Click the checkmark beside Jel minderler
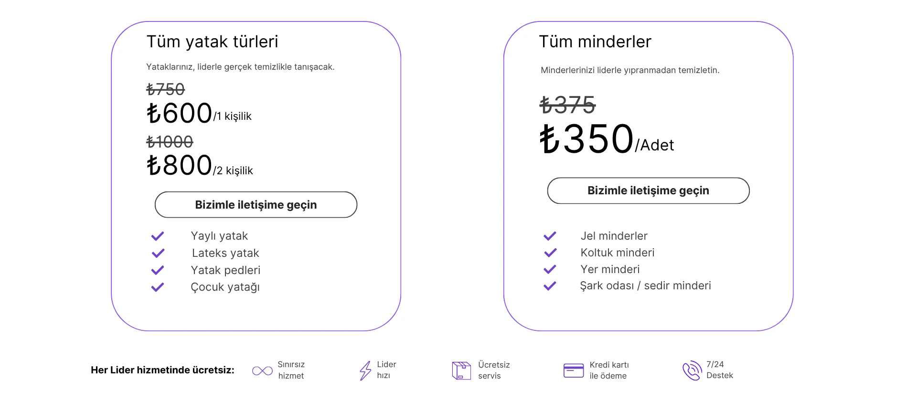917x412 pixels. (550, 236)
